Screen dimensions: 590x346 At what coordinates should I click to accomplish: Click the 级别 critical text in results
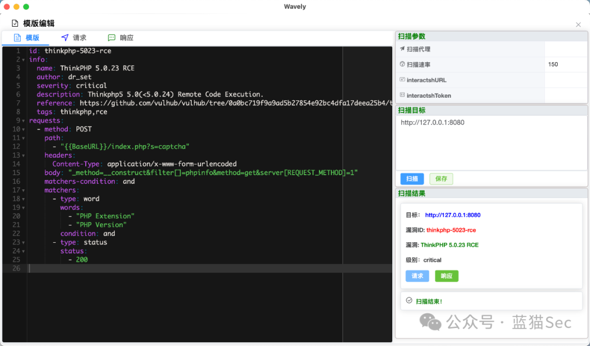click(x=432, y=260)
